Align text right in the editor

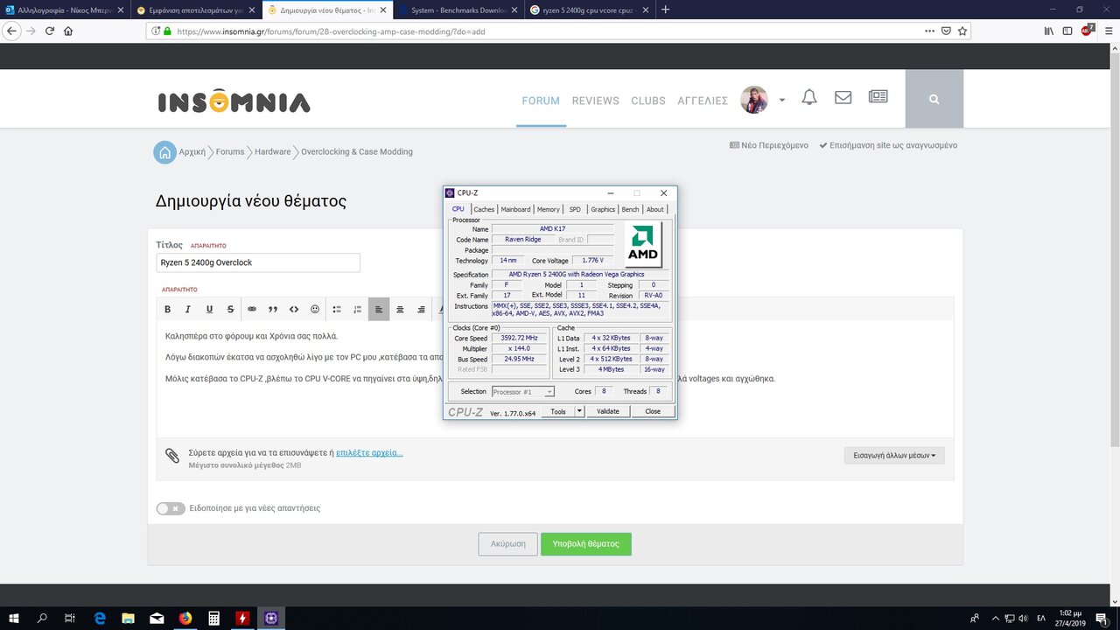pyautogui.click(x=421, y=309)
